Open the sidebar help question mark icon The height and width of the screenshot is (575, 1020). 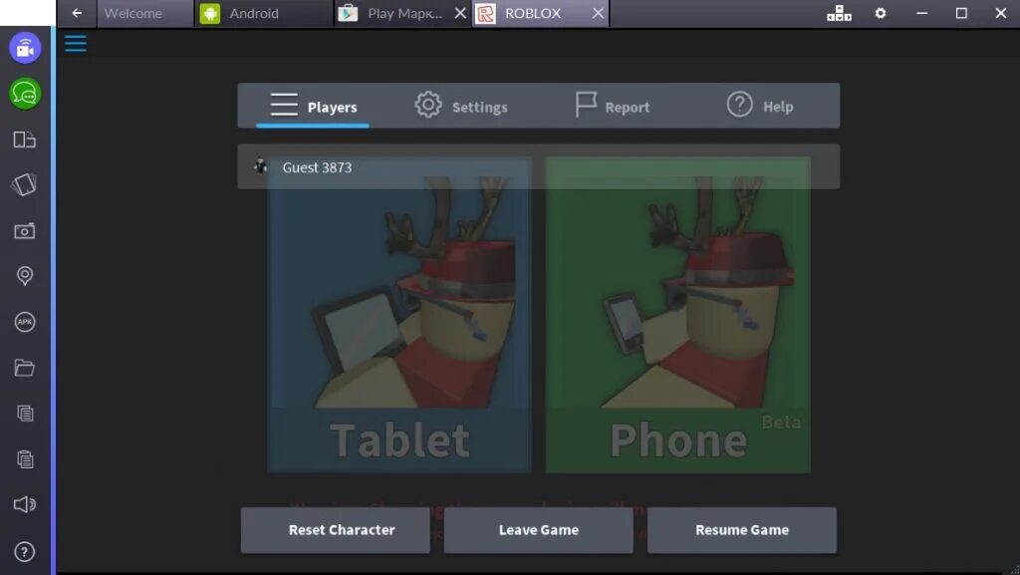pyautogui.click(x=25, y=552)
